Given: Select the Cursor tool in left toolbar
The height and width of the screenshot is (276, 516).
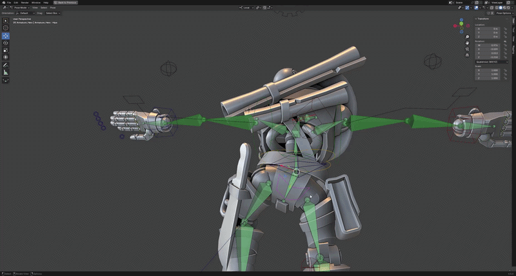Looking at the screenshot, I should click(x=6, y=28).
